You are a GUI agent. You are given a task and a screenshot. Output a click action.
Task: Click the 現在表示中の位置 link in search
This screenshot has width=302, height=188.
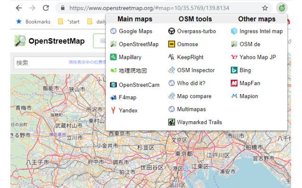click(x=87, y=62)
